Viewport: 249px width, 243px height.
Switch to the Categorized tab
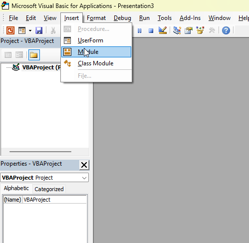[49, 189]
